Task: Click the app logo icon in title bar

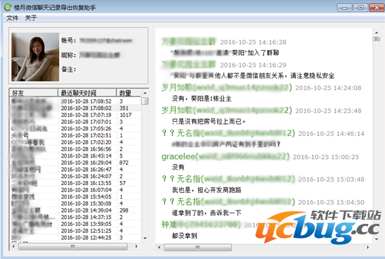Action: pos(8,7)
